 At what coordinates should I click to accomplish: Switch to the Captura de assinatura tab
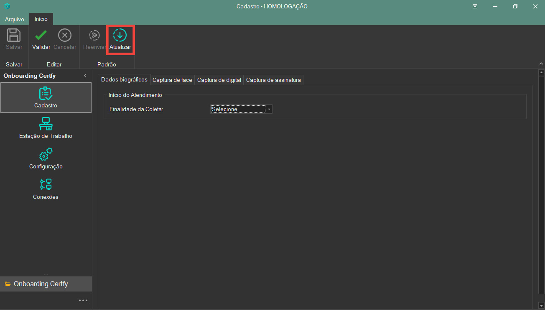pos(273,80)
